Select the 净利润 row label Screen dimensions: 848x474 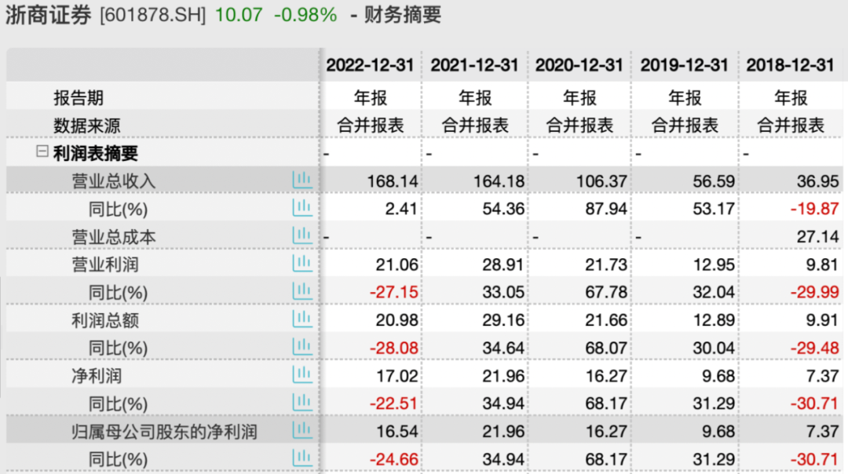[x=97, y=376]
